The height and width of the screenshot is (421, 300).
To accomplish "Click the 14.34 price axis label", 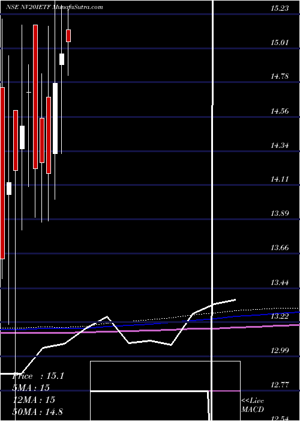I will [x=280, y=146].
